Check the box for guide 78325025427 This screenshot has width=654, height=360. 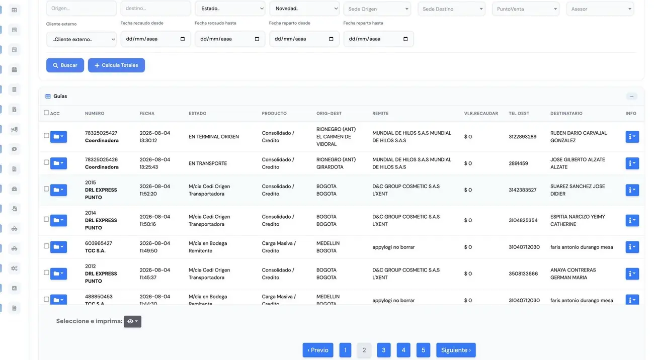point(46,136)
